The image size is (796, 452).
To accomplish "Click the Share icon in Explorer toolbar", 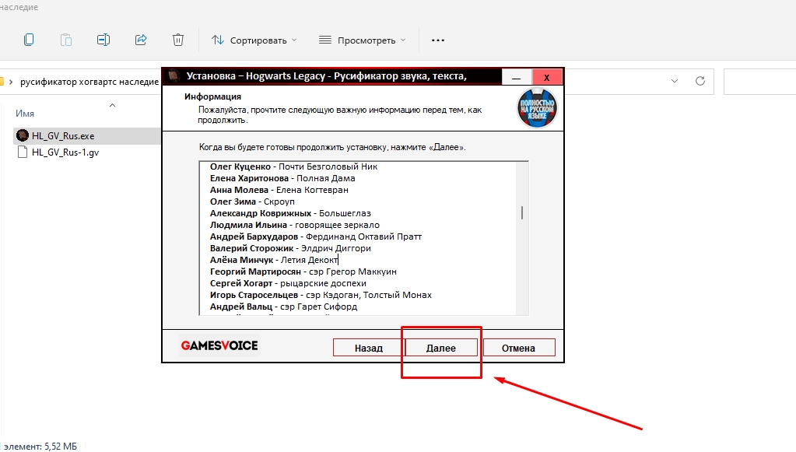I will 141,40.
